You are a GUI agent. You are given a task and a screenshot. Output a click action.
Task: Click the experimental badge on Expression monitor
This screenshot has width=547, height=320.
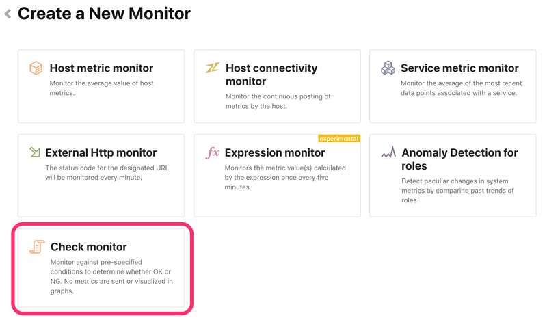coord(339,139)
